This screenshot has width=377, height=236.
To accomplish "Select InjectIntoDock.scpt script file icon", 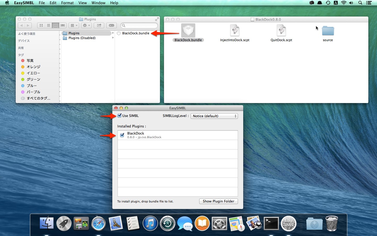I will click(x=235, y=30).
